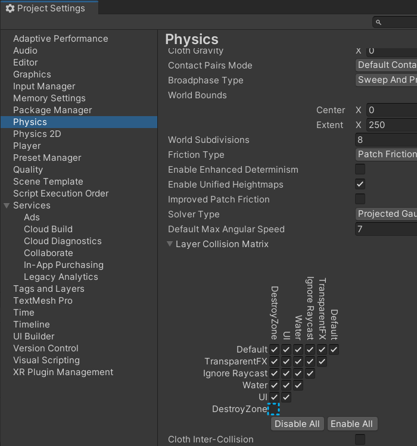Select Physics 2D category
Screen dimensions: 417x446
click(x=37, y=134)
